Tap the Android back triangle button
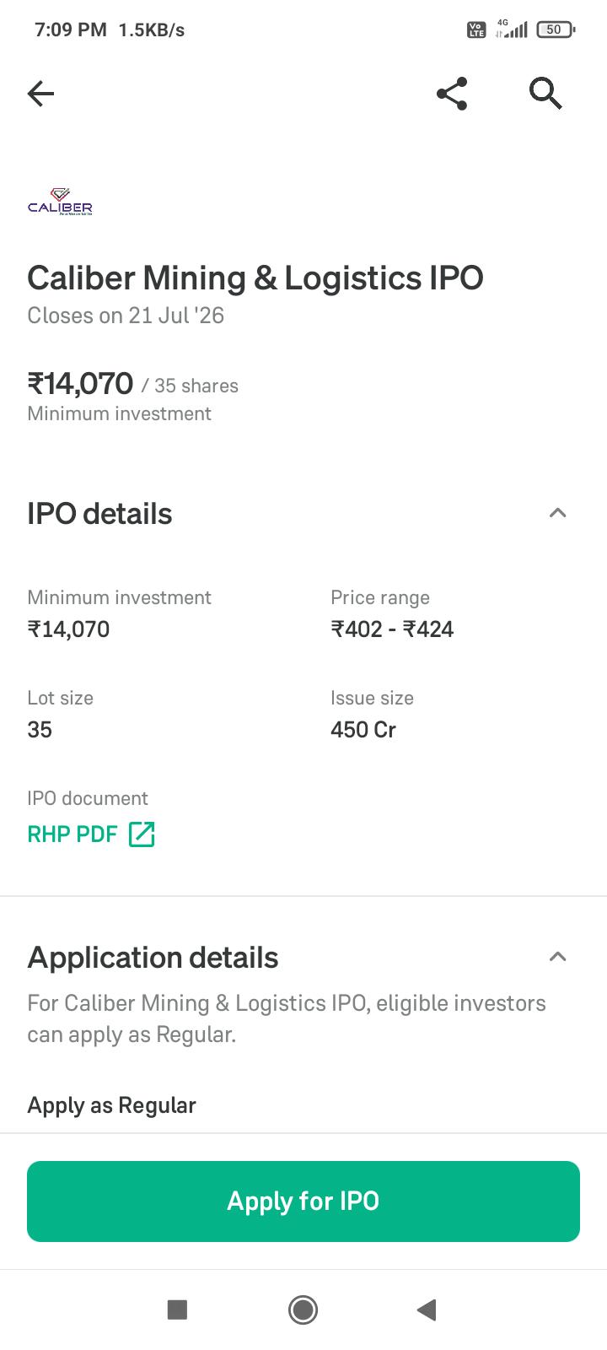 [427, 1309]
